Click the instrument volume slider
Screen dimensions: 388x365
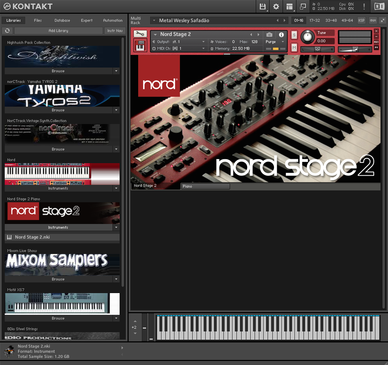(355, 49)
